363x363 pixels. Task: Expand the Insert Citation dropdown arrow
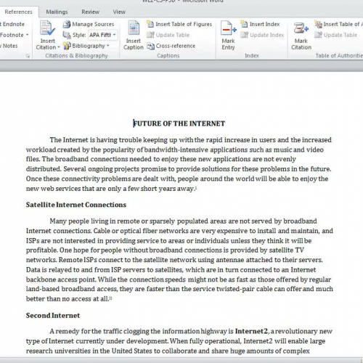(x=59, y=47)
